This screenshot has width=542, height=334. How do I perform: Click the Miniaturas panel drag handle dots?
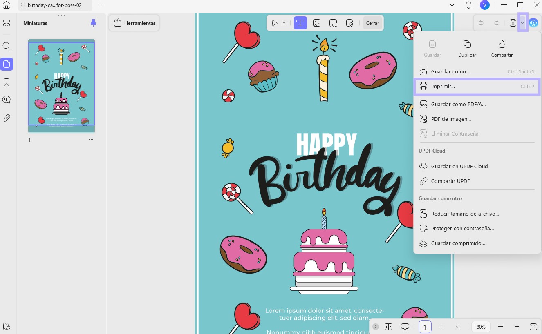tap(61, 16)
